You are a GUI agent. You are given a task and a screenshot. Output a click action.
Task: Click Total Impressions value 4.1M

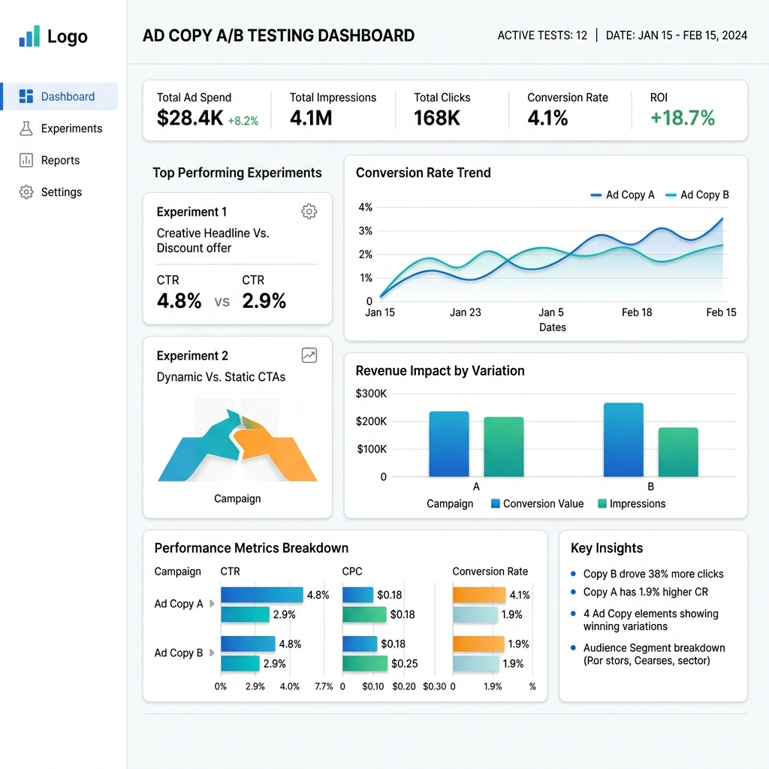310,118
